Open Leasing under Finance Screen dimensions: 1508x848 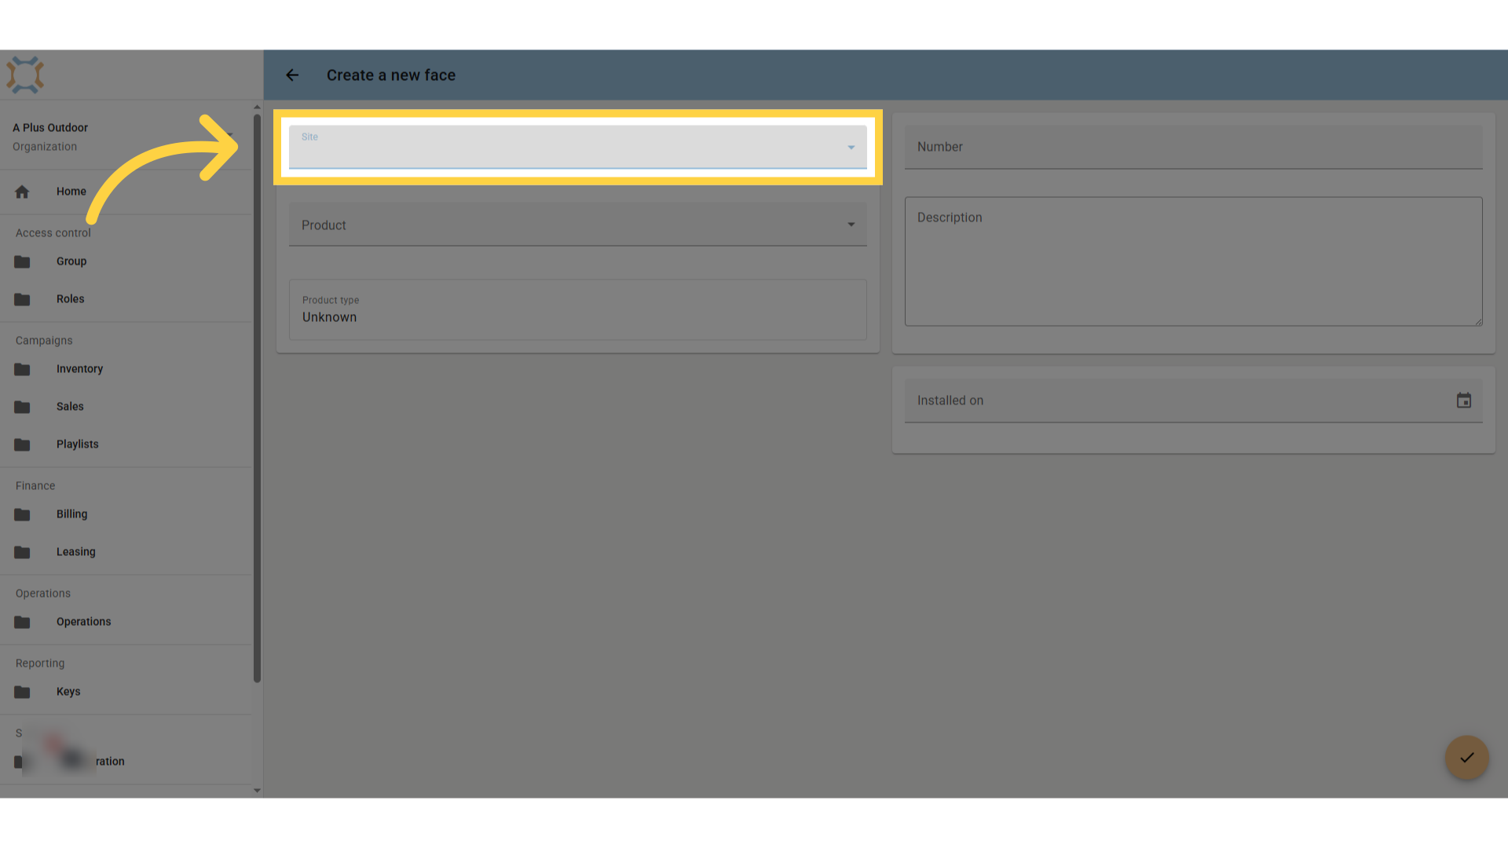75,552
